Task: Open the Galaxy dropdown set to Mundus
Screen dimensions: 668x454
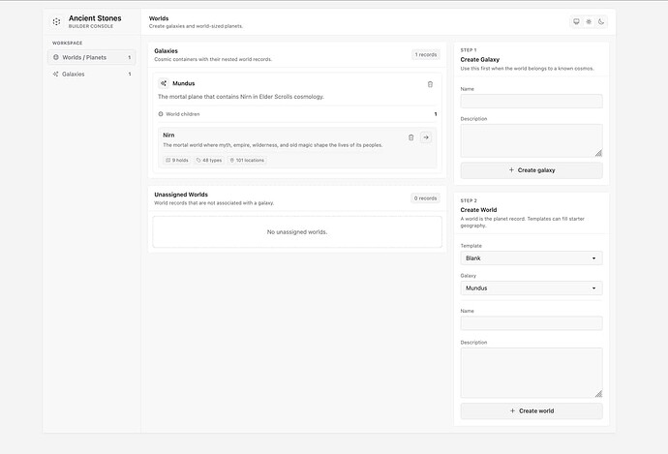Action: tap(531, 288)
